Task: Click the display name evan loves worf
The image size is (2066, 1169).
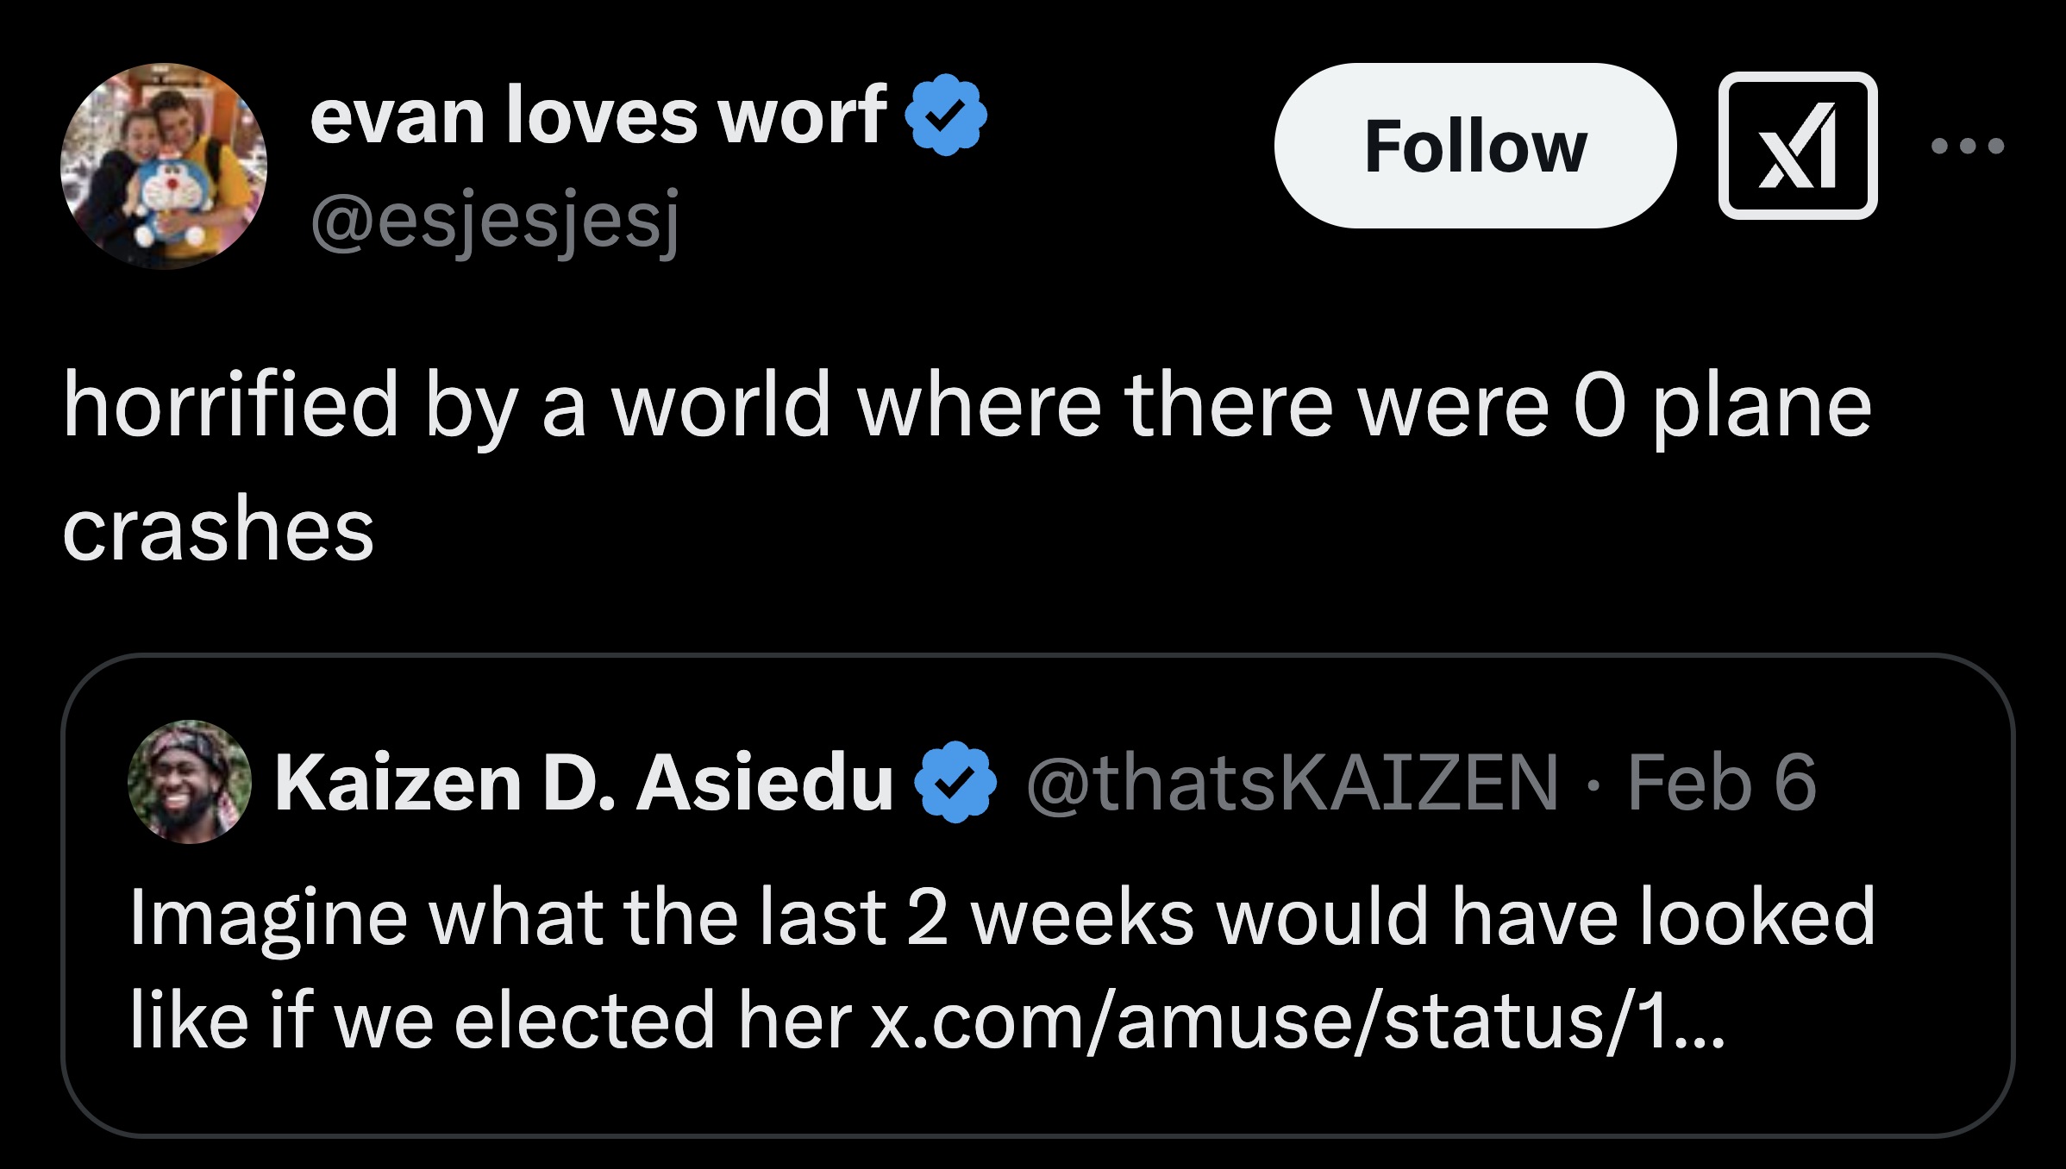Action: 598,116
